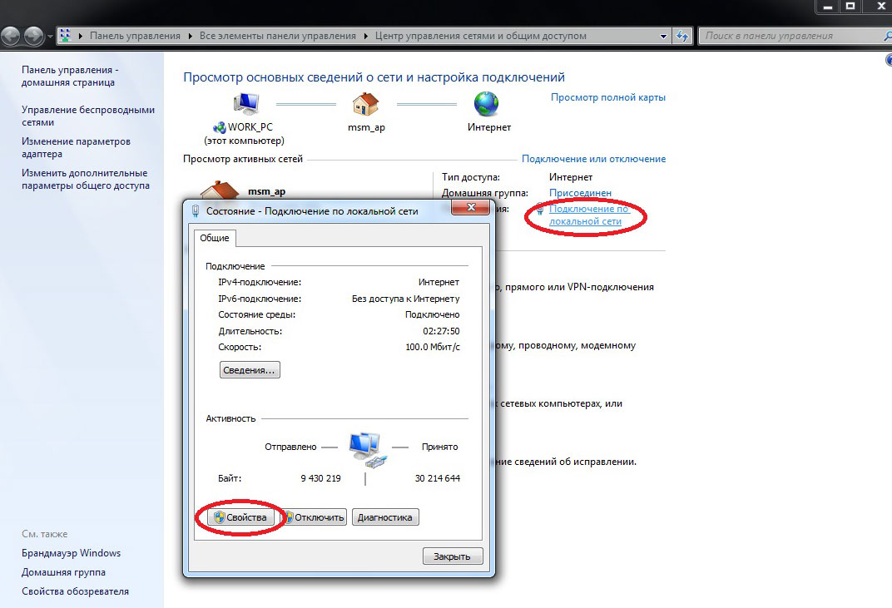Screen dimensions: 892x608
Task: Click the bold 'msm_ap' active network name
Action: (x=267, y=191)
